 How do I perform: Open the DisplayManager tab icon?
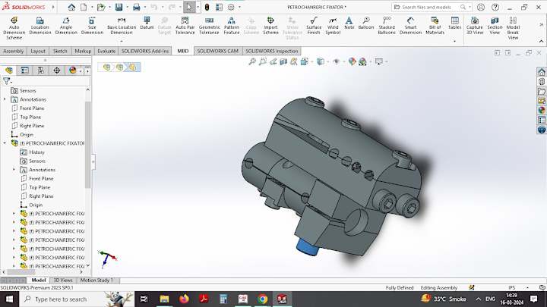click(72, 70)
